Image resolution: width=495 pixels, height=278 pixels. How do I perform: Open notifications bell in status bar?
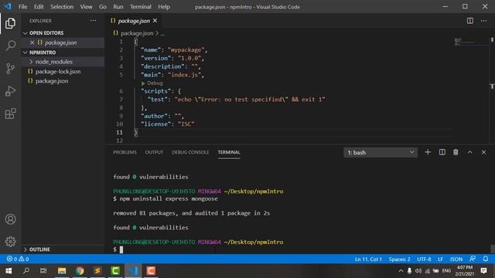pos(486,259)
